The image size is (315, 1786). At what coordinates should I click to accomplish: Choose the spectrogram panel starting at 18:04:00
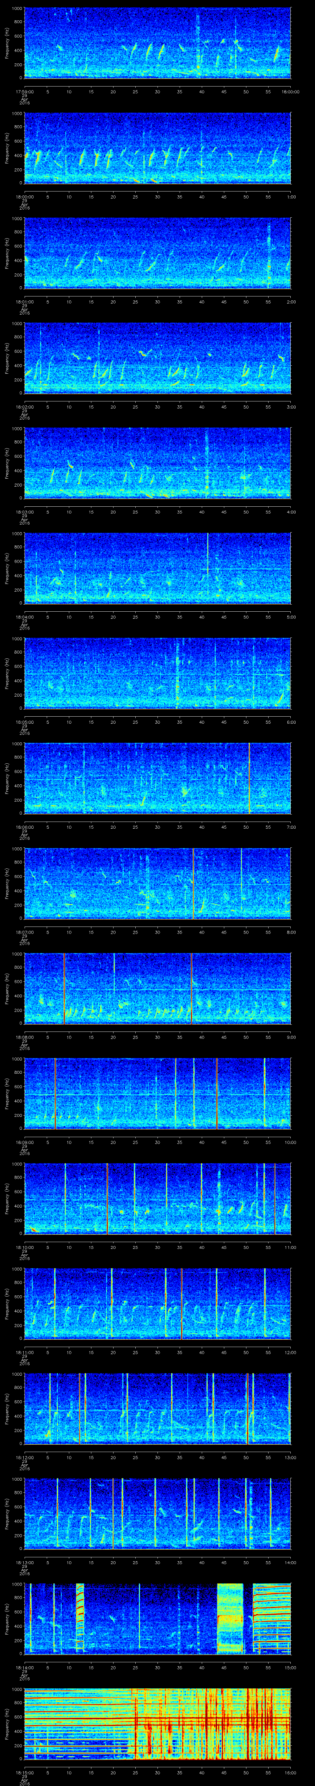click(158, 568)
